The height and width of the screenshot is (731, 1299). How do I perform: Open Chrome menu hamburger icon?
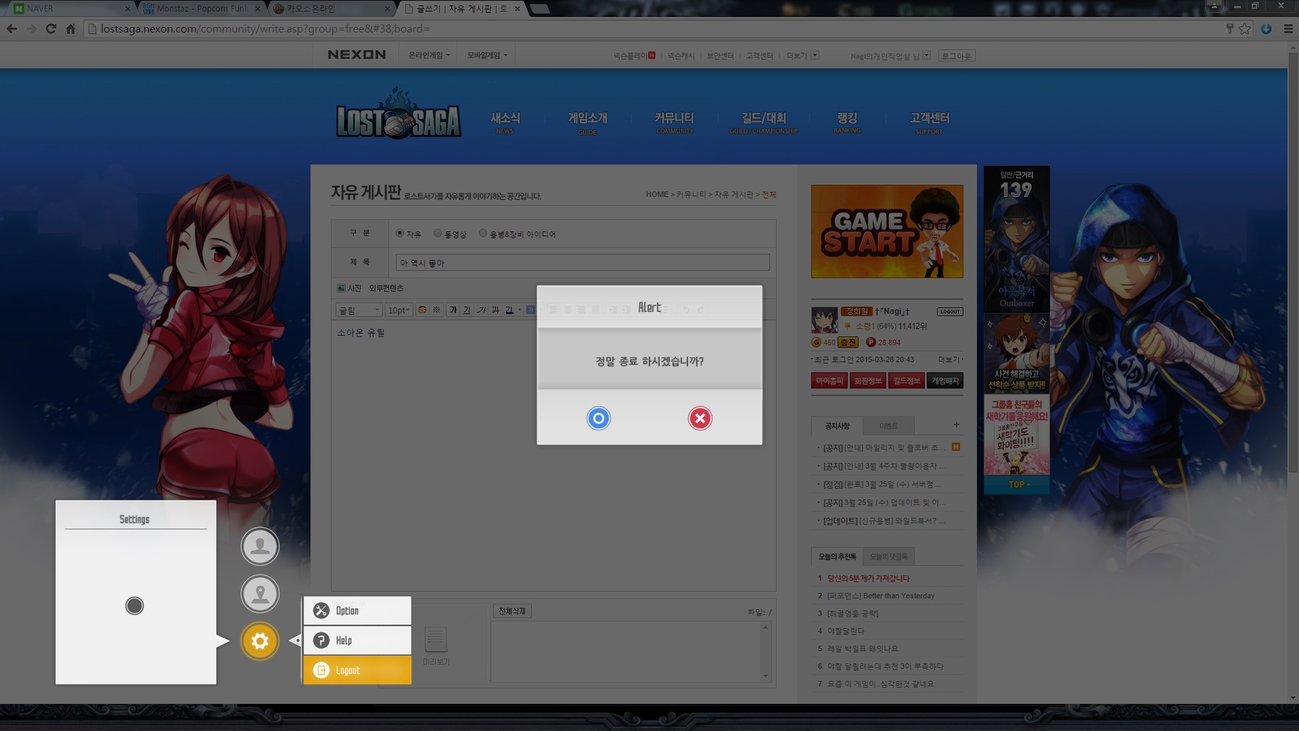pyautogui.click(x=1288, y=28)
